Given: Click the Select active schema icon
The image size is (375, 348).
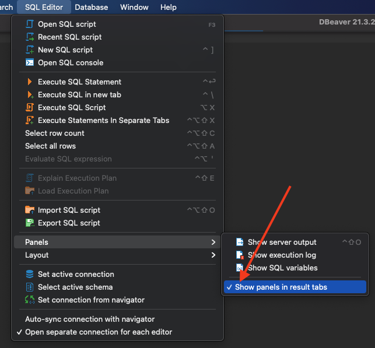Looking at the screenshot, I should (30, 287).
